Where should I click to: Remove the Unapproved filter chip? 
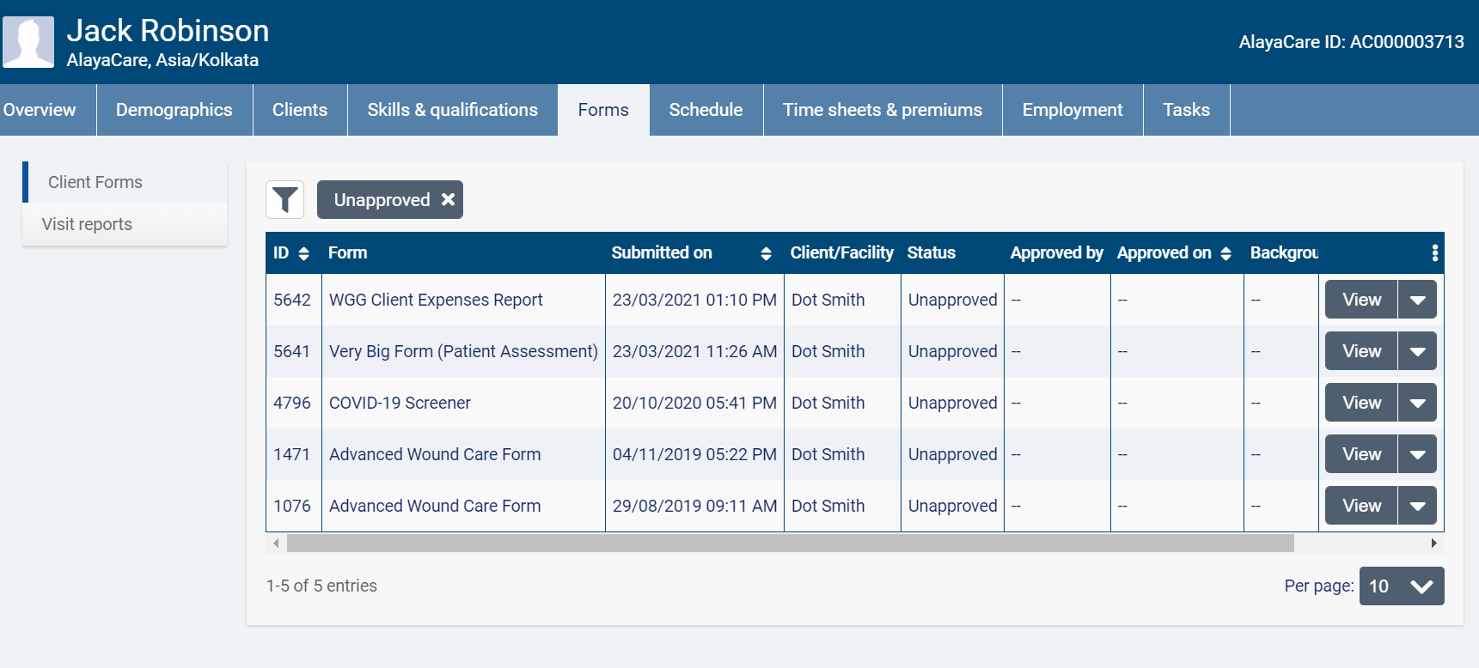click(x=448, y=199)
